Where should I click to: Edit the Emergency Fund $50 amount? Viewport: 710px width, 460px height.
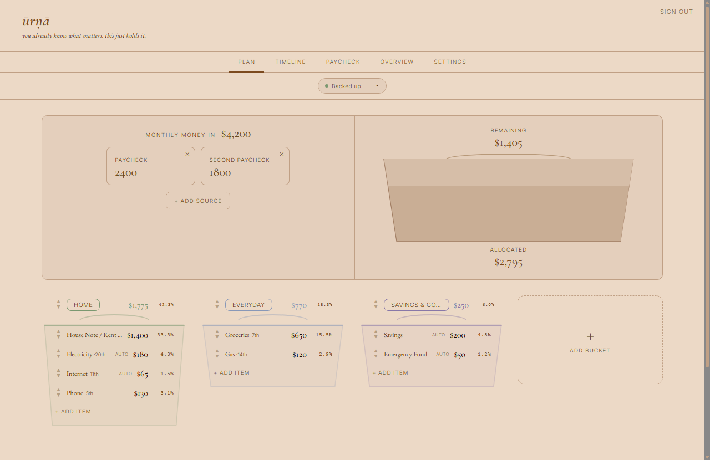(460, 355)
